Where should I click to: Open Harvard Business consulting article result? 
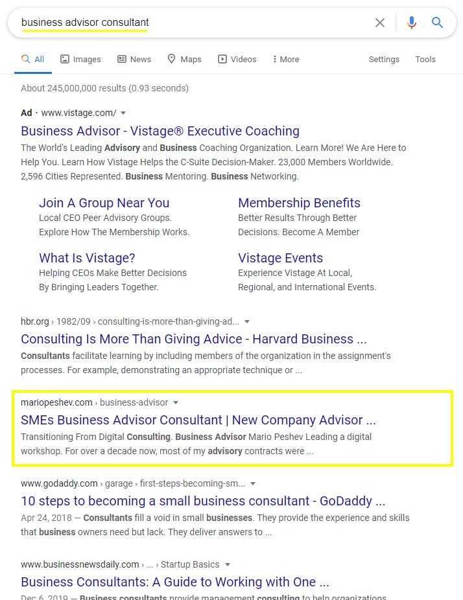pyautogui.click(x=193, y=339)
